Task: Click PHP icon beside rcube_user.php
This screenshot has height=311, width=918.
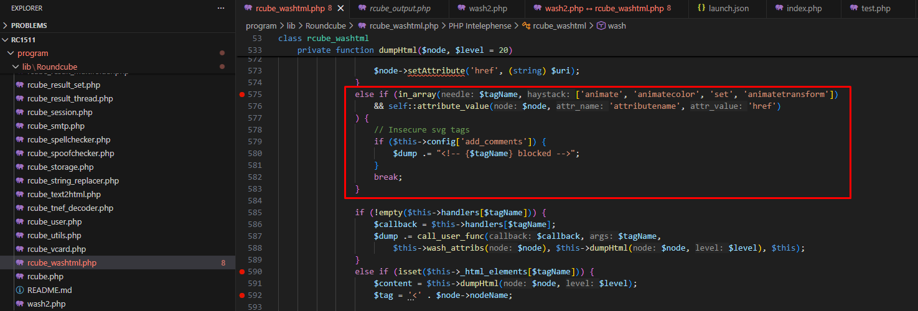Action: point(20,221)
